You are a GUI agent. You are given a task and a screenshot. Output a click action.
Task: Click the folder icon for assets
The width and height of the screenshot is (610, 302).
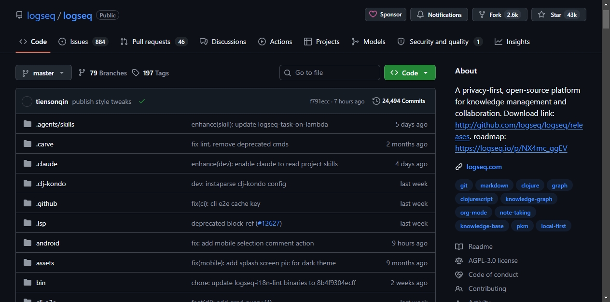pyautogui.click(x=28, y=263)
